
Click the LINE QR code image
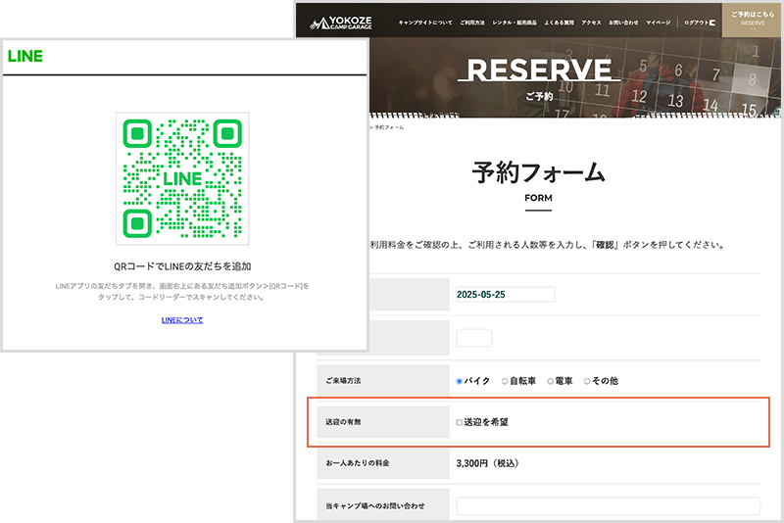[182, 178]
